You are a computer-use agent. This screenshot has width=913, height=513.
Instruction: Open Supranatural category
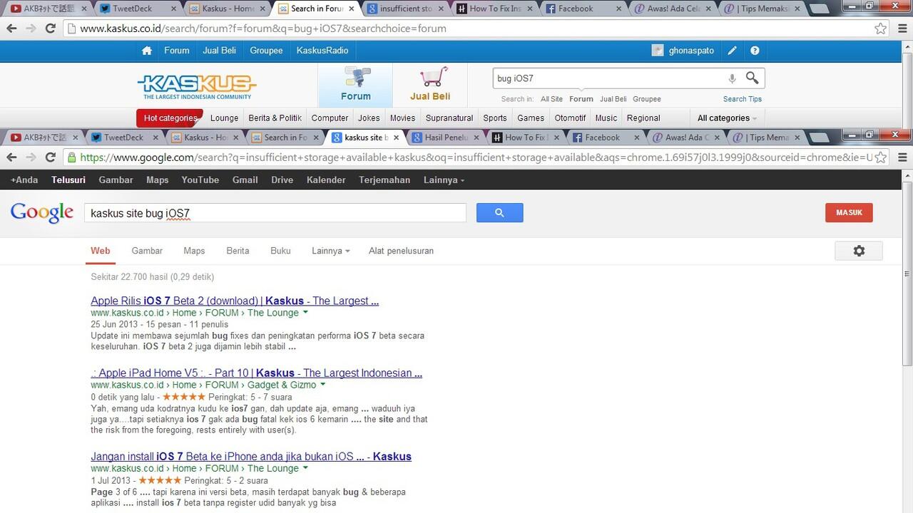point(449,118)
